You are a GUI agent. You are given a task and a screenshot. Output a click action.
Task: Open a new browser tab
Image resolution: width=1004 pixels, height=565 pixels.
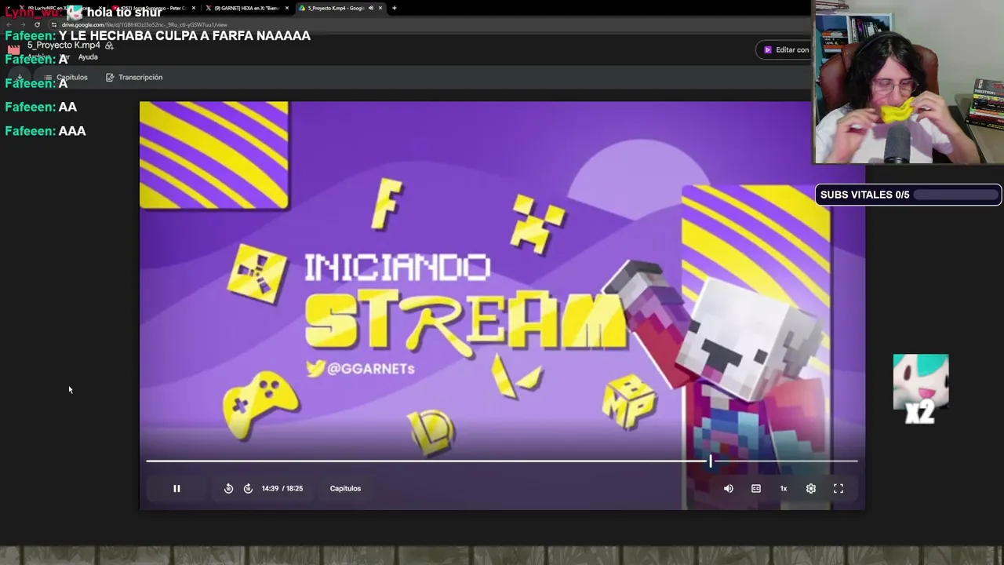[394, 8]
